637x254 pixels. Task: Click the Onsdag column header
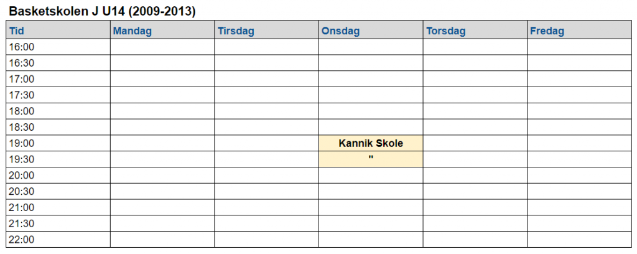click(x=371, y=31)
